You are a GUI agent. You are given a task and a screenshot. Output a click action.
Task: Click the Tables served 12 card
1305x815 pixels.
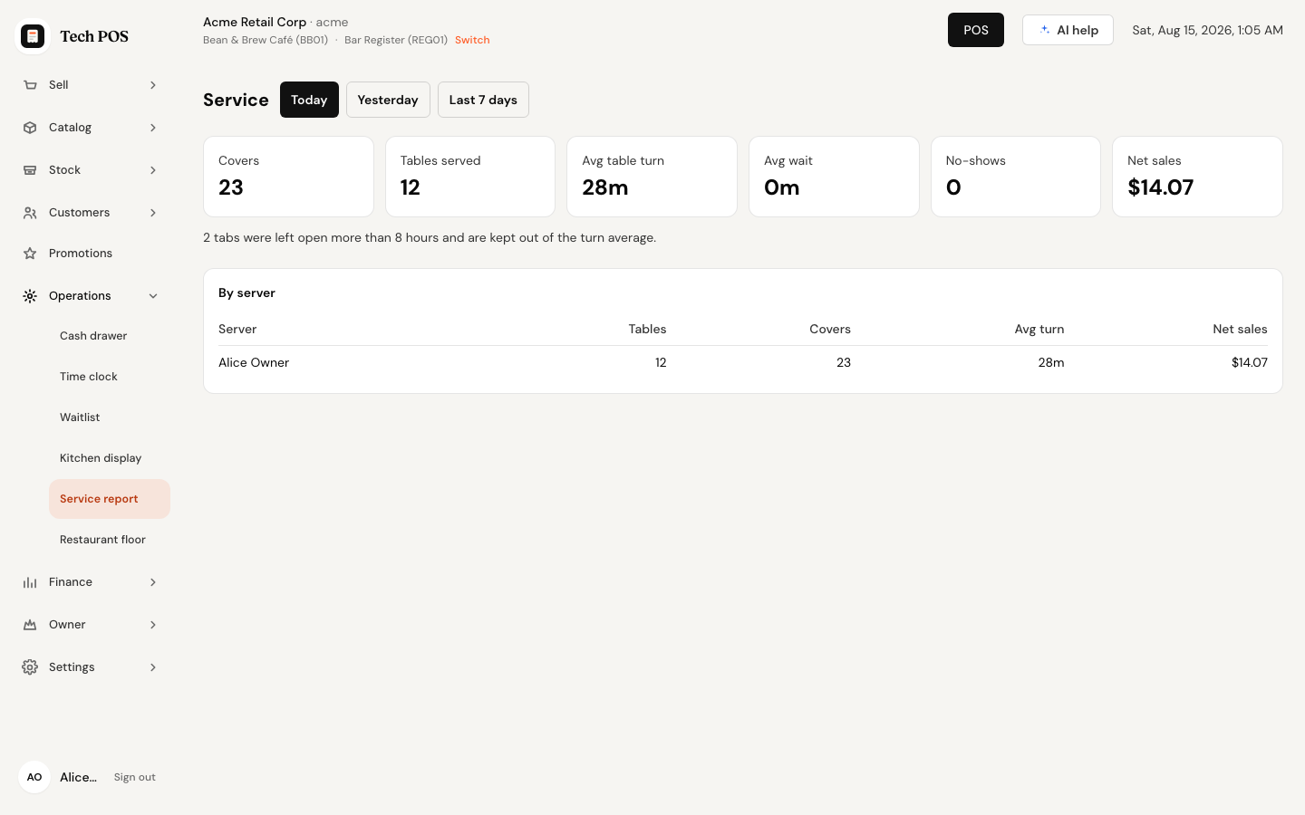click(x=470, y=177)
